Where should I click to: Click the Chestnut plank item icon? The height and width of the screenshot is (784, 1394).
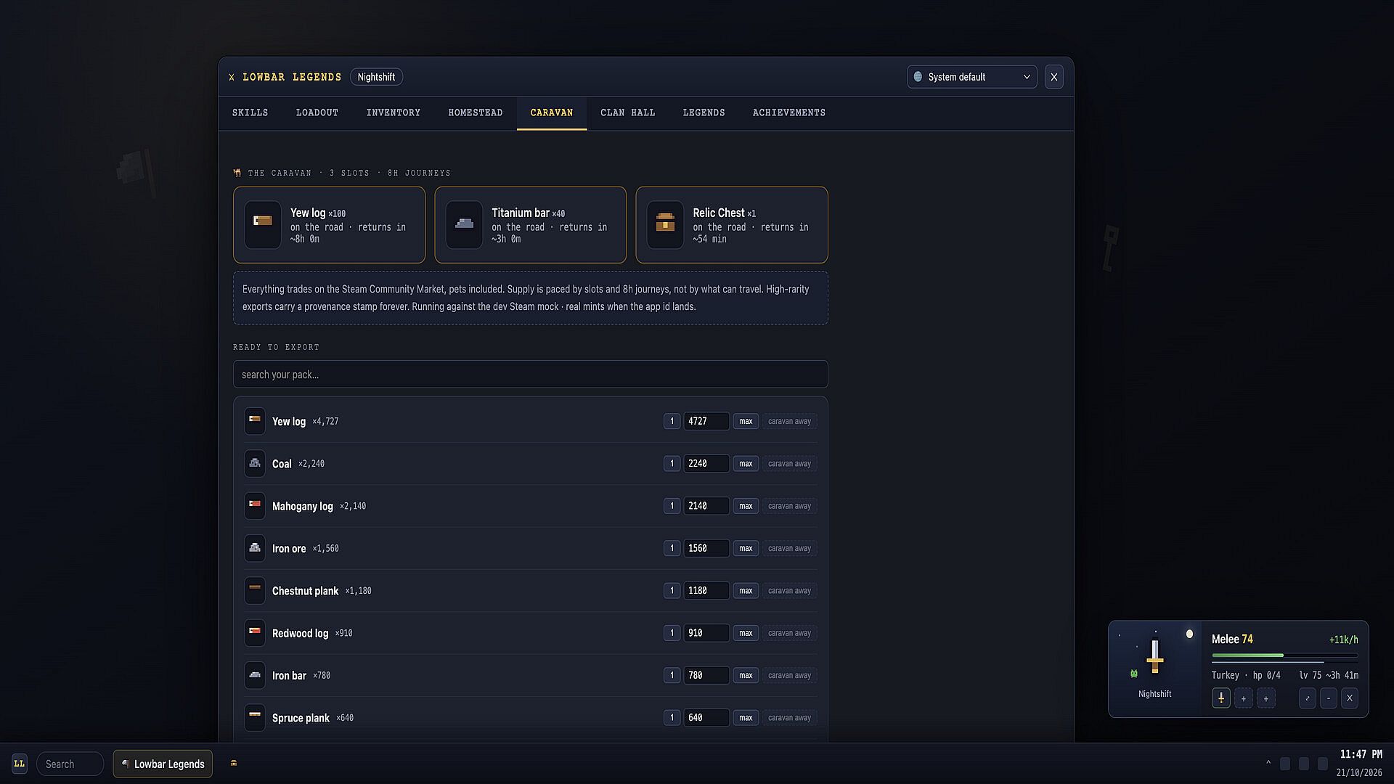coord(255,590)
